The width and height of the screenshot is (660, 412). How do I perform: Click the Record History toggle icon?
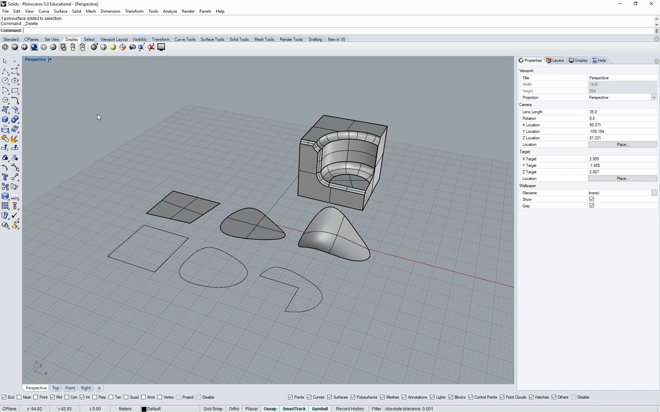coord(350,409)
